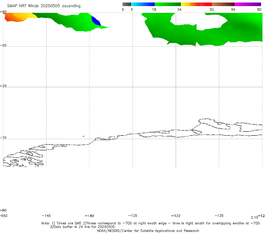Click the color bar label '5'
Screen dimensions: 265x233
tap(132, 9)
